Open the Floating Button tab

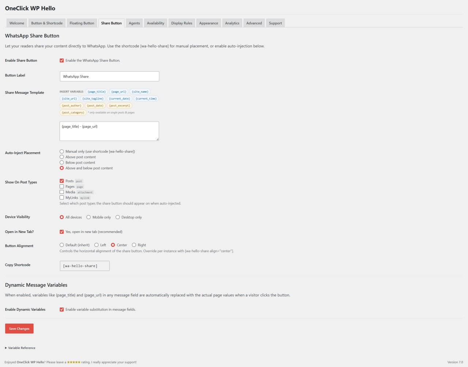click(x=82, y=23)
